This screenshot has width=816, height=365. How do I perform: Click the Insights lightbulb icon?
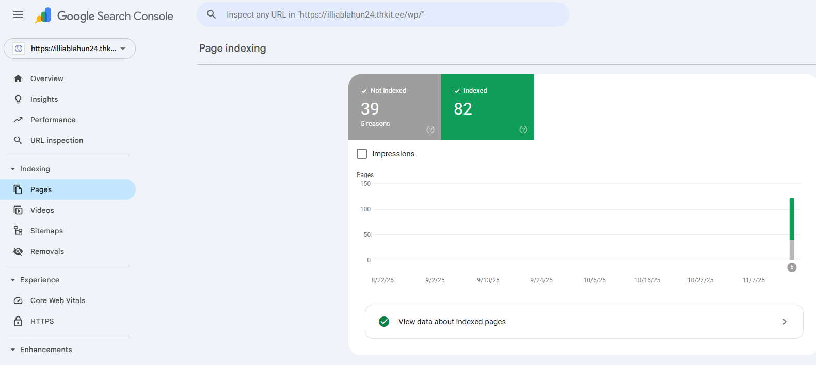[18, 99]
